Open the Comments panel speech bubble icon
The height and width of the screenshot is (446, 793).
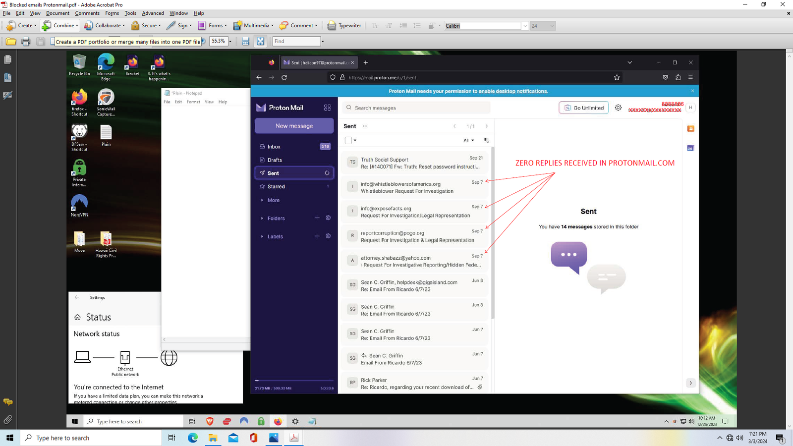7,402
